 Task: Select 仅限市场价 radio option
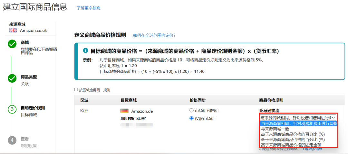coord(191,119)
